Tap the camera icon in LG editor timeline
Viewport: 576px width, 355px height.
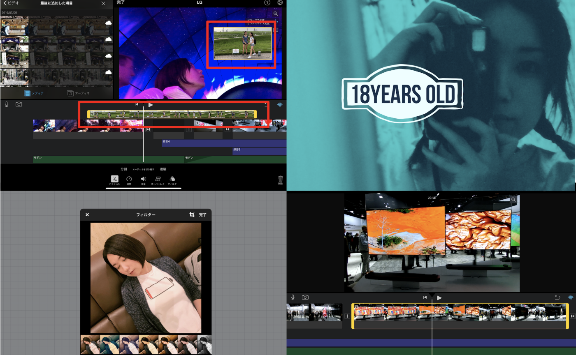point(19,104)
